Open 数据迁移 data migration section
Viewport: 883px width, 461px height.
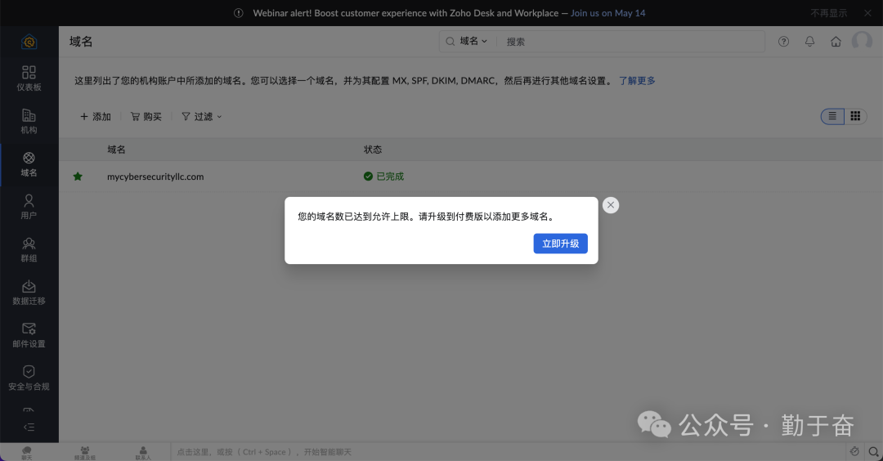coord(29,292)
